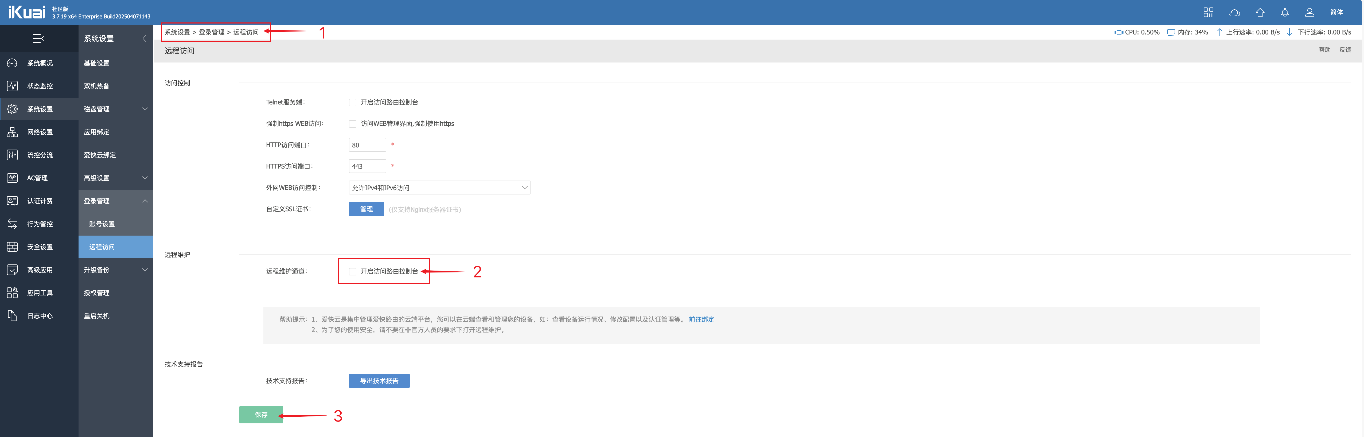1364x437 pixels.
Task: Expand the 高级设置 submenu
Action: pyautogui.click(x=115, y=178)
